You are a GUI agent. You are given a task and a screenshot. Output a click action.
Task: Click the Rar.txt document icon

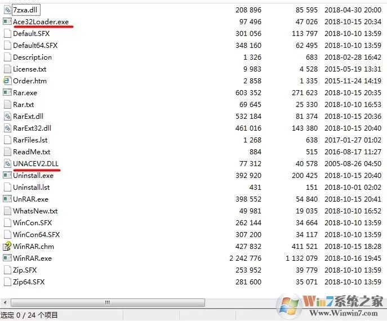click(x=7, y=104)
